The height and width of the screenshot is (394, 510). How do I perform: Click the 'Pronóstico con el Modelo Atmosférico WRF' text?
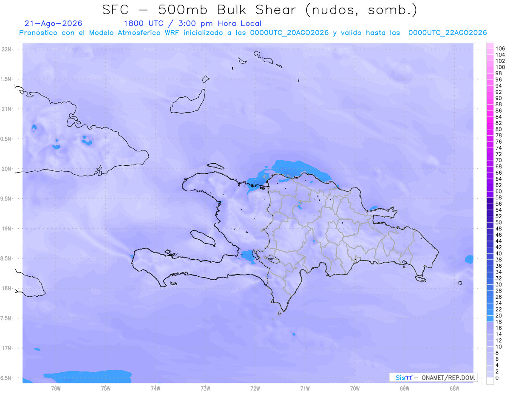point(100,33)
